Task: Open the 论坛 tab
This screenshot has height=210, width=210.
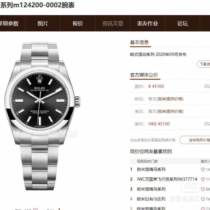Action: pyautogui.click(x=182, y=23)
